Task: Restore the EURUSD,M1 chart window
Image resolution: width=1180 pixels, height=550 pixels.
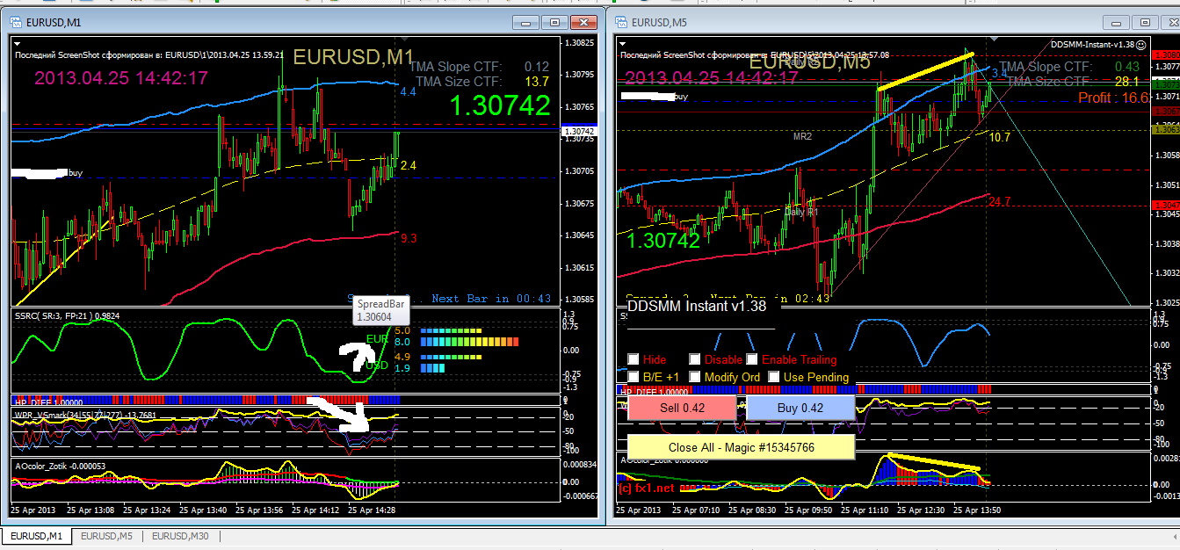Action: coord(554,23)
